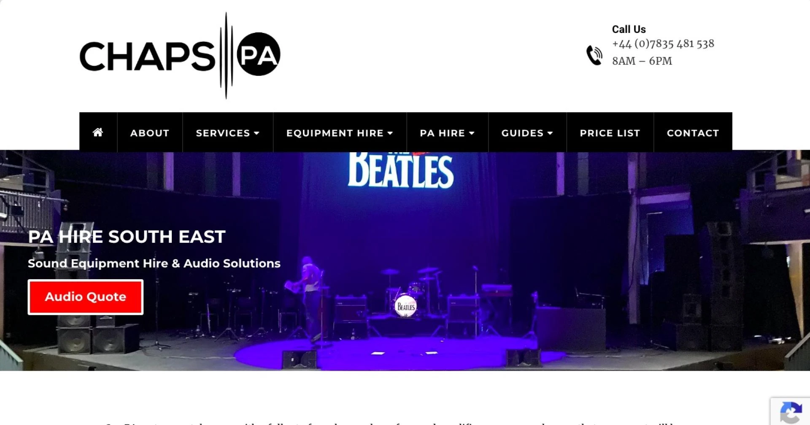Click the phone call icon
Image resolution: width=810 pixels, height=425 pixels.
pyautogui.click(x=594, y=55)
